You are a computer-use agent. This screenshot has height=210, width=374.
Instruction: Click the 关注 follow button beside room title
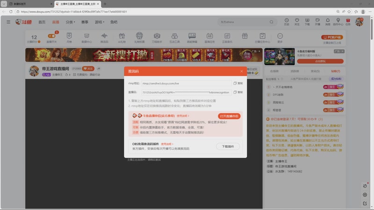pyautogui.click(x=88, y=69)
